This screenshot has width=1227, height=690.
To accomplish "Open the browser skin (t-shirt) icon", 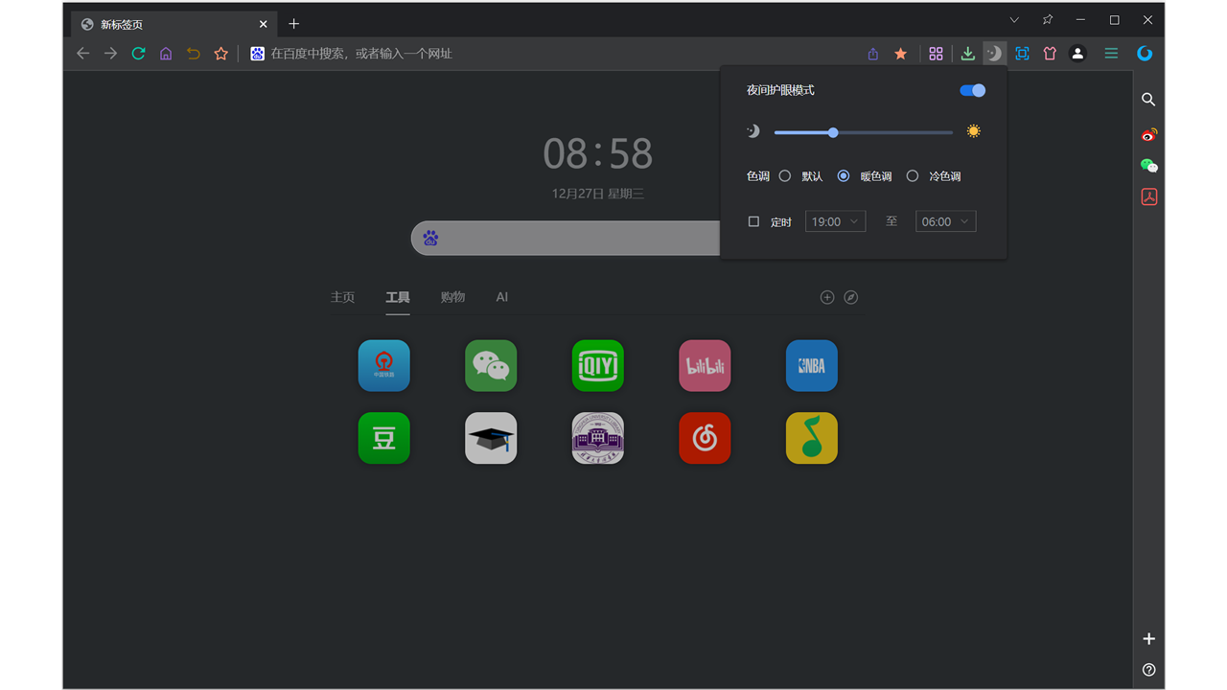I will [x=1050, y=54].
